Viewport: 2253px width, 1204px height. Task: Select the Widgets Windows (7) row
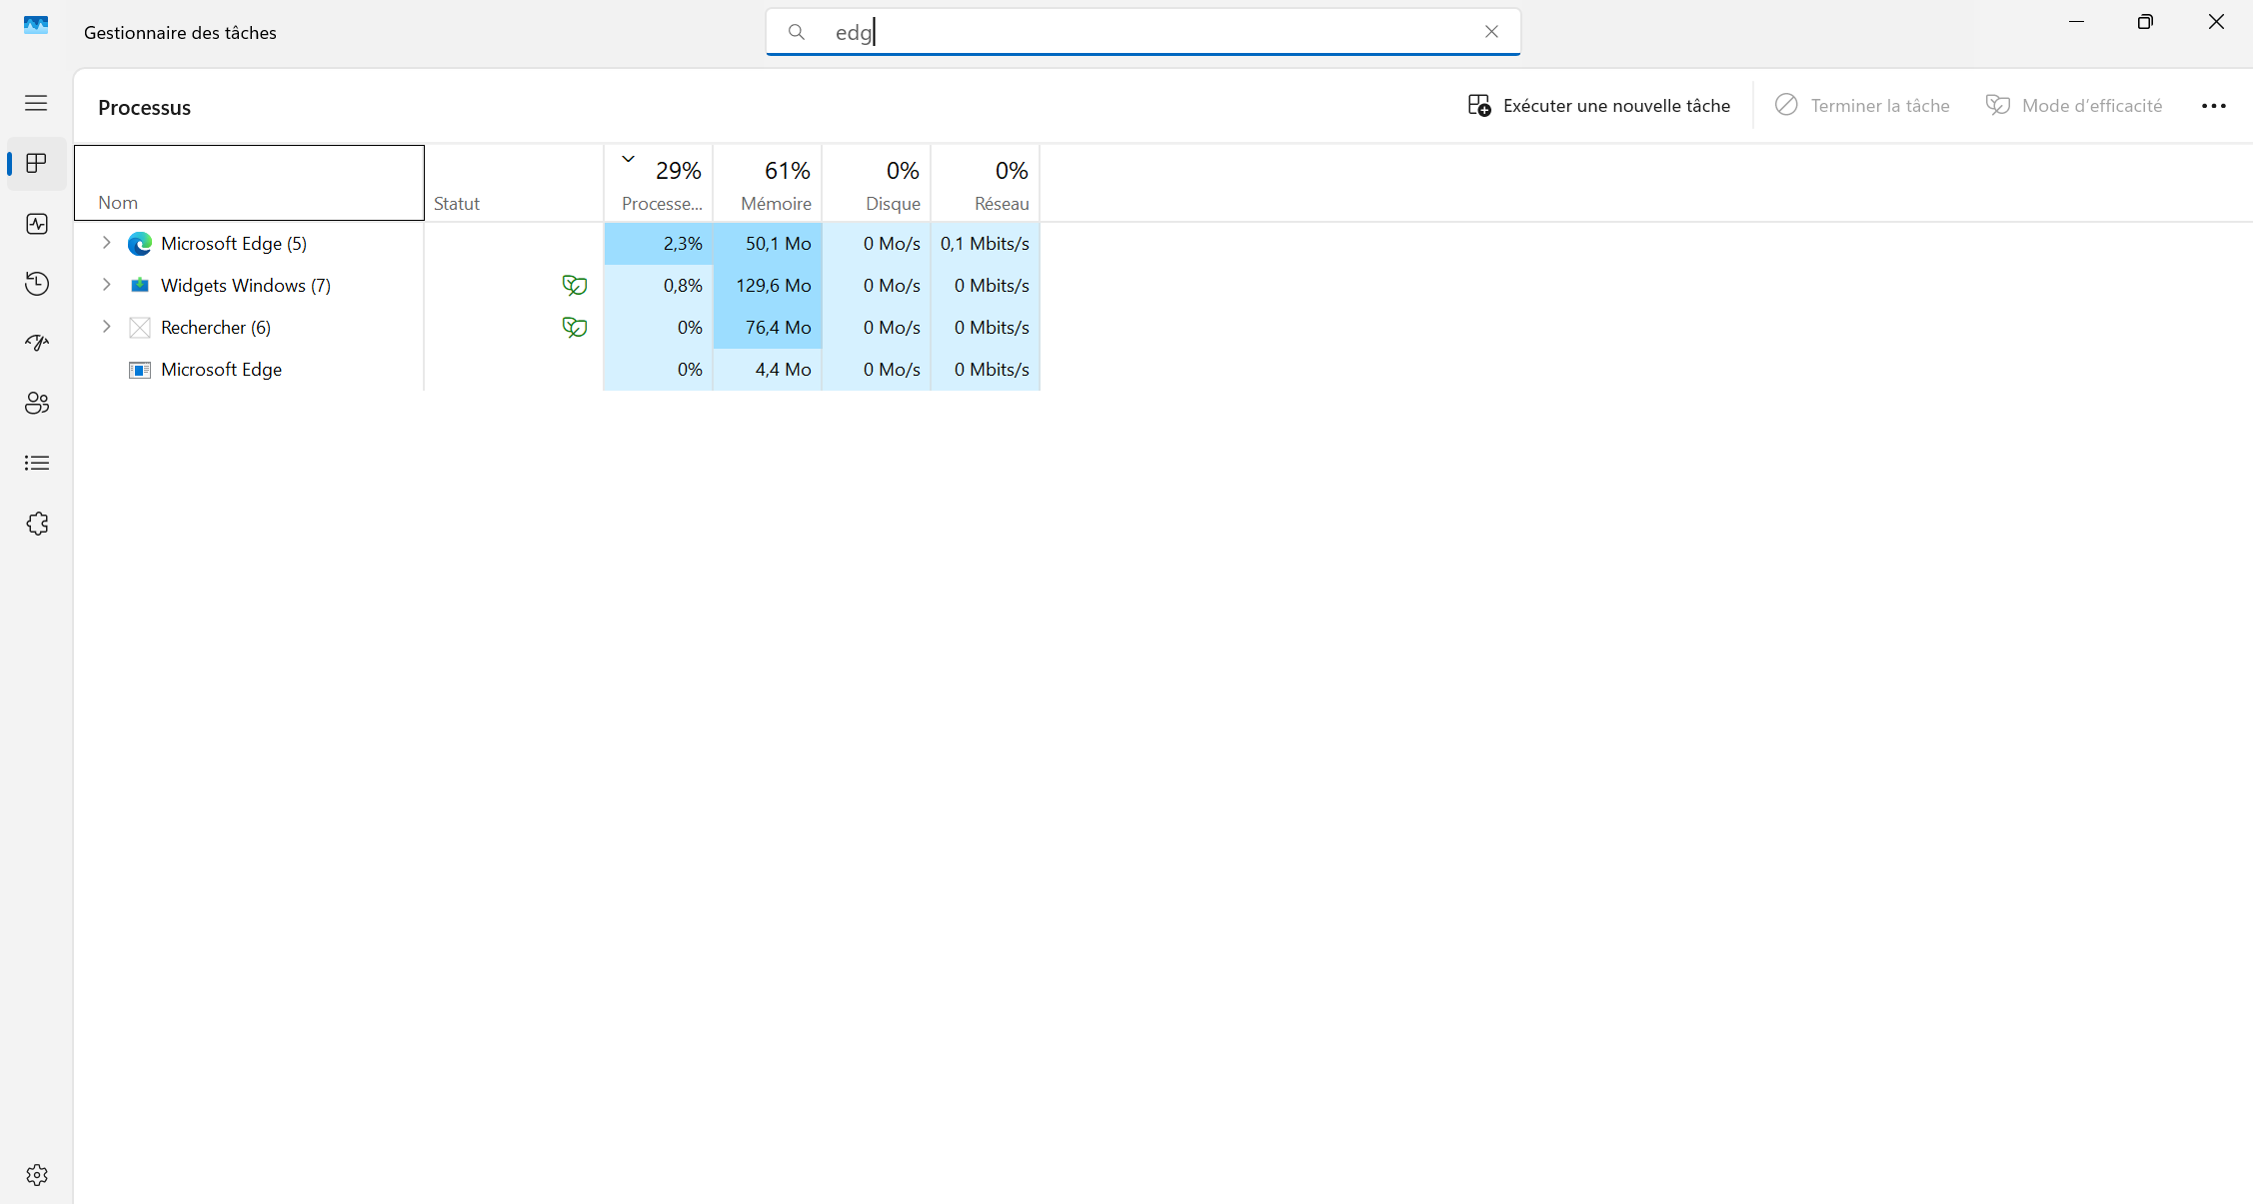point(558,286)
